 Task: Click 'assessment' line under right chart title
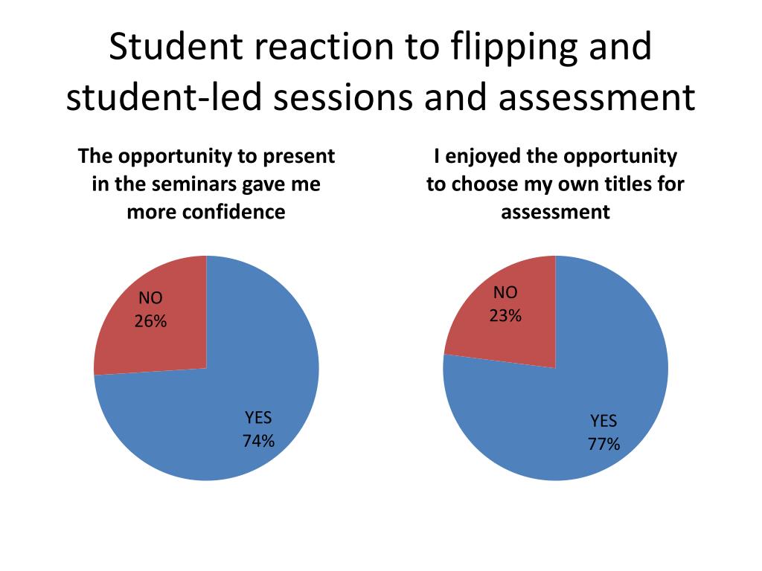click(x=555, y=213)
